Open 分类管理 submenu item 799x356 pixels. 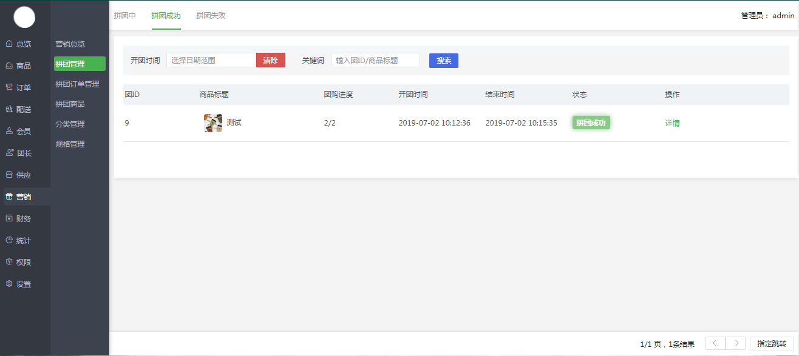point(70,124)
